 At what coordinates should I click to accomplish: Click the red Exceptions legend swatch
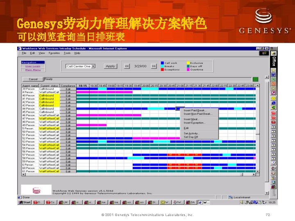pyautogui.click(x=162, y=70)
